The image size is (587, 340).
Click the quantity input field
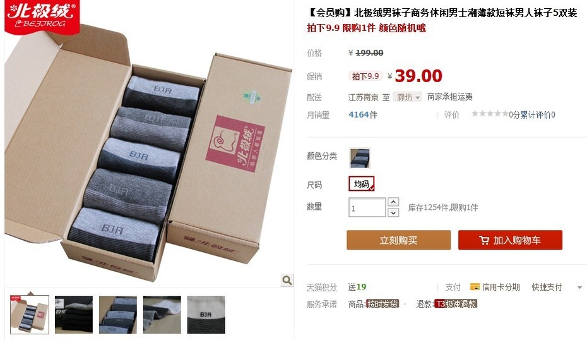[x=367, y=207]
